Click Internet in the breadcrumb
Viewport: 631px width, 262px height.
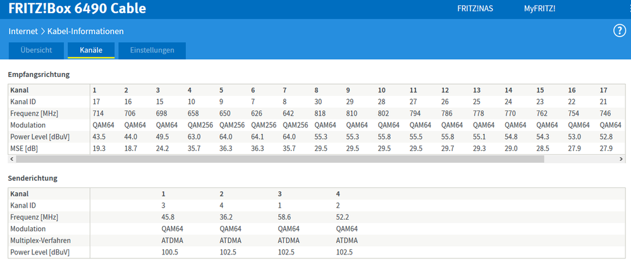23,31
